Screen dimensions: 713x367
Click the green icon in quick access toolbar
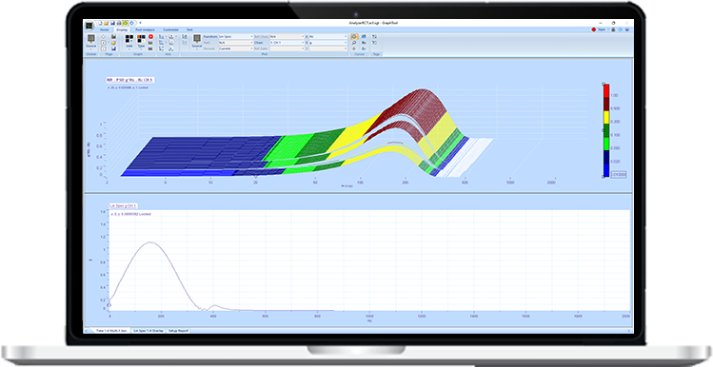click(x=125, y=23)
